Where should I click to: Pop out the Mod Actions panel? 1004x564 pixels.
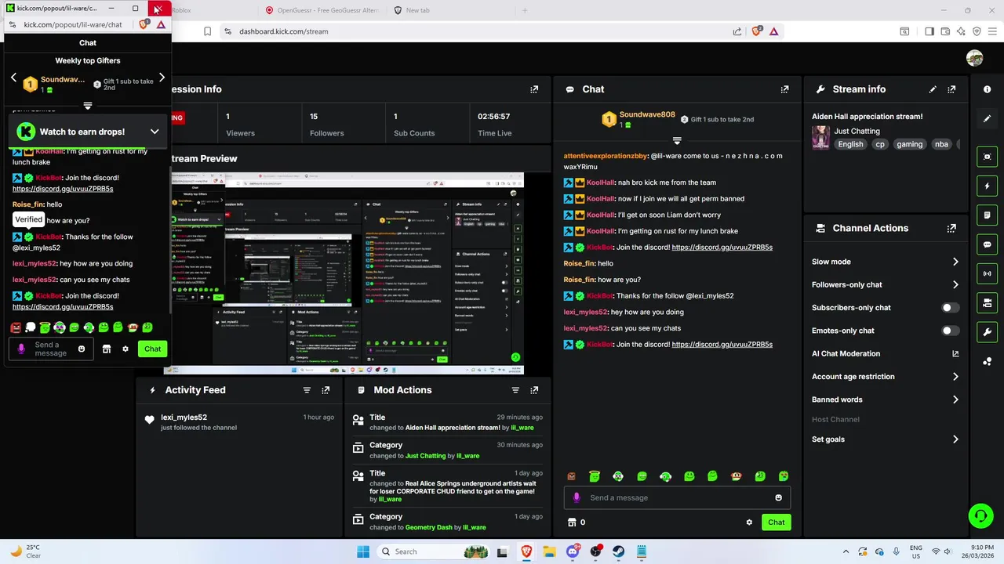click(534, 390)
